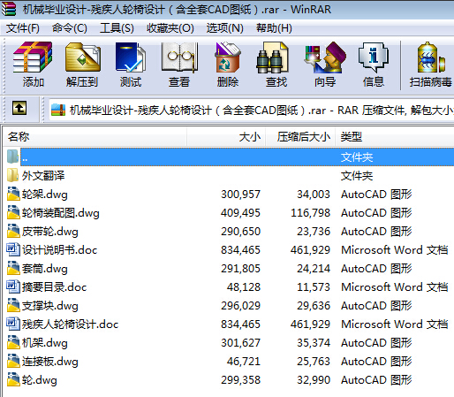Click packed size value 35,374

314,343
